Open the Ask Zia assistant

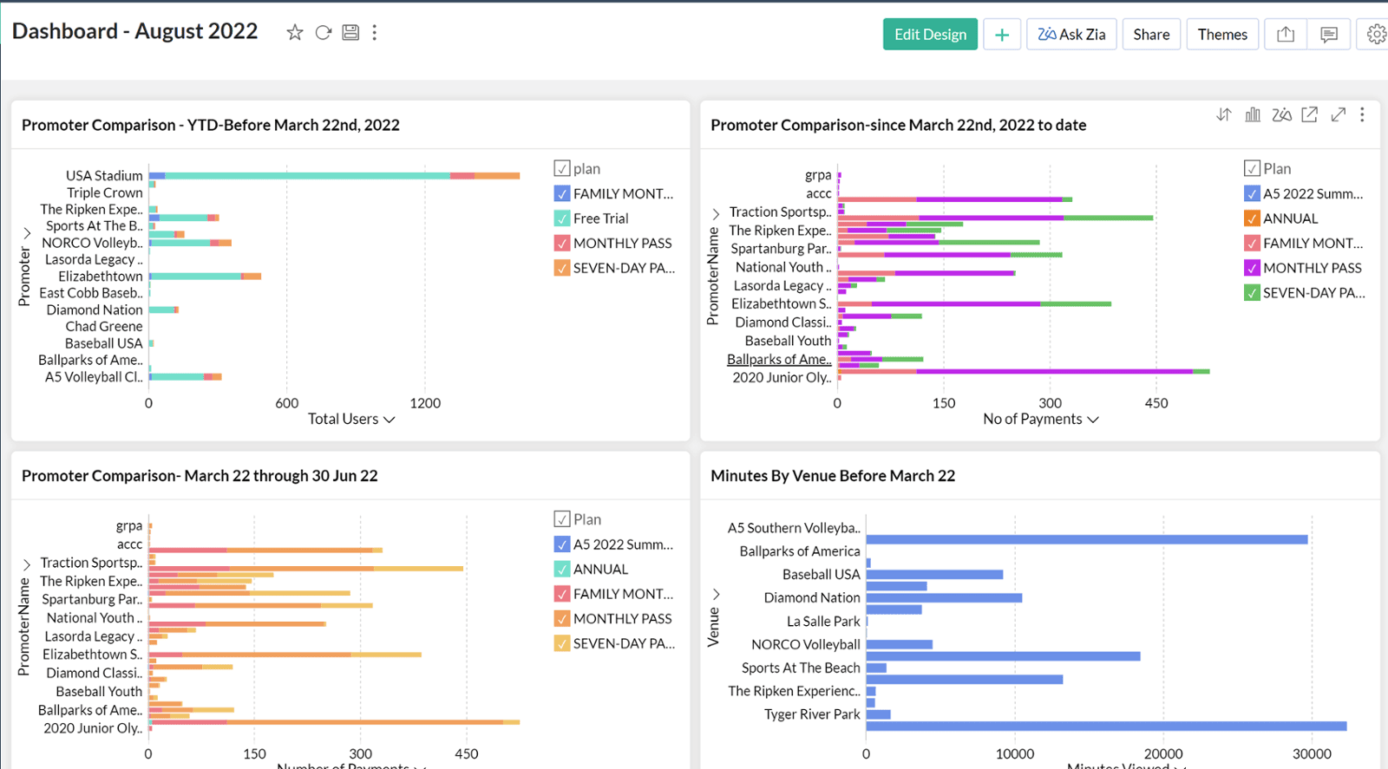(x=1071, y=35)
